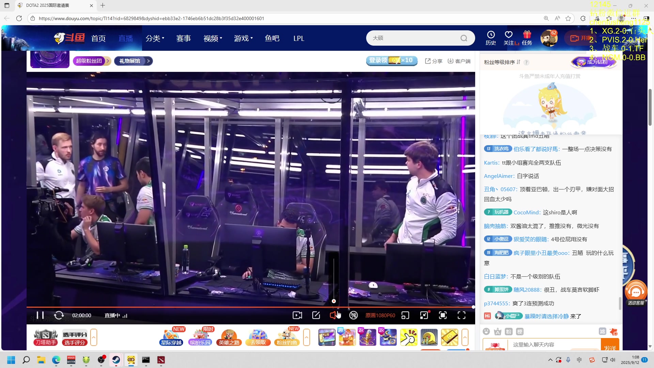Expand the chevron after 粉丝钓鱼 activities
This screenshot has width=654, height=368.
click(x=307, y=337)
